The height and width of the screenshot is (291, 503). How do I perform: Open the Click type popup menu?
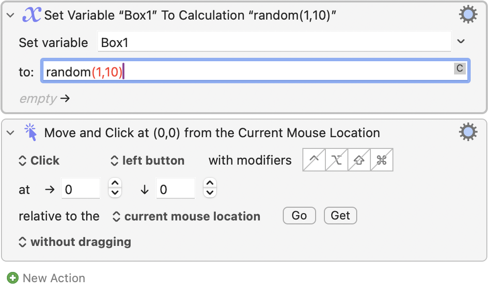pyautogui.click(x=39, y=161)
